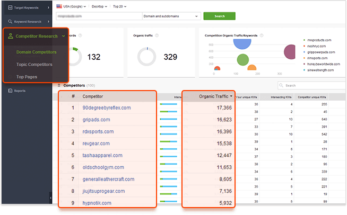The width and height of the screenshot is (347, 215).
Task: Select Topic Competitors submenu item
Action: (x=34, y=65)
